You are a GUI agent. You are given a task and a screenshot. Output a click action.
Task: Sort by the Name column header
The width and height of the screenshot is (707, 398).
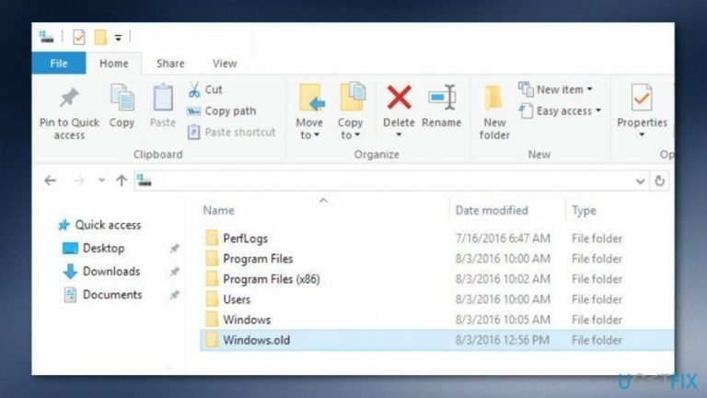(x=219, y=211)
